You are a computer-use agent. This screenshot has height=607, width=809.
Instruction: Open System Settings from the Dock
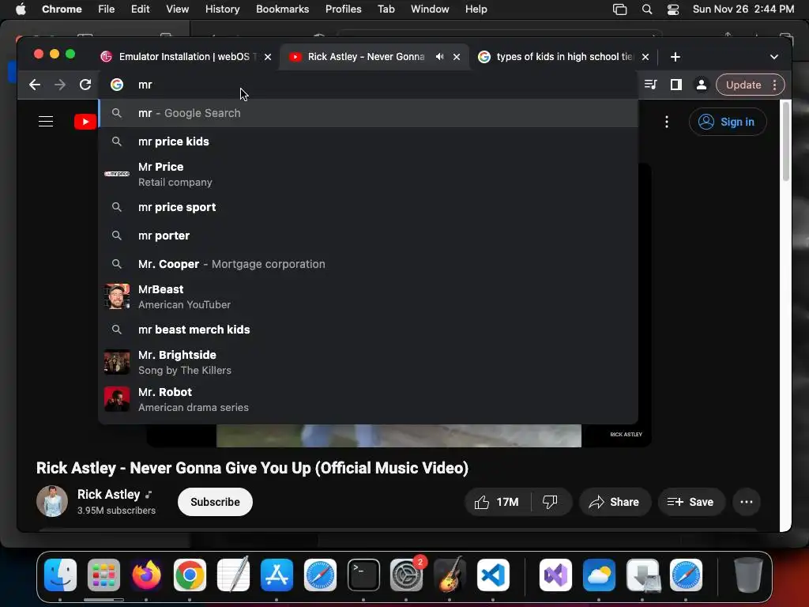click(x=407, y=575)
